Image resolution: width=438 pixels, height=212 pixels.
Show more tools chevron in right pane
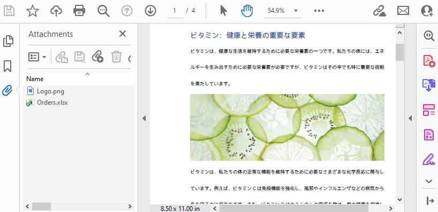click(x=429, y=181)
